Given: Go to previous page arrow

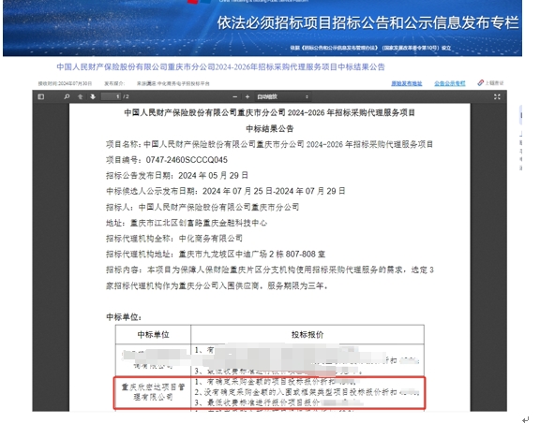Looking at the screenshot, I should [x=81, y=96].
